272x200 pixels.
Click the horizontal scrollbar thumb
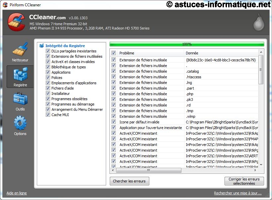(149, 170)
